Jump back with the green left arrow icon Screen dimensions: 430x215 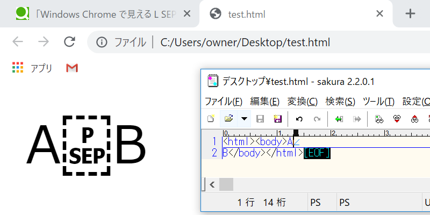point(339,119)
